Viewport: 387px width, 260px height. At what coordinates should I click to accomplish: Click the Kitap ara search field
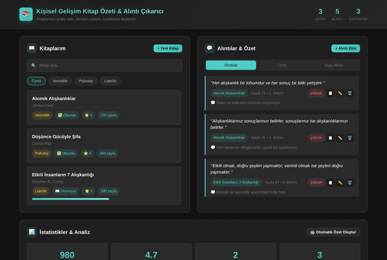click(x=104, y=65)
